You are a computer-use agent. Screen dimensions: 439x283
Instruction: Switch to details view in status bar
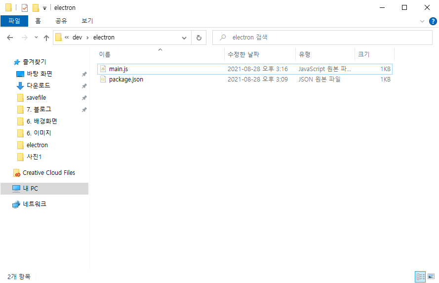tap(420, 277)
